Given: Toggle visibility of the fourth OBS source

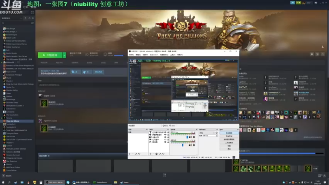Looking at the screenshot, I should (165, 139).
